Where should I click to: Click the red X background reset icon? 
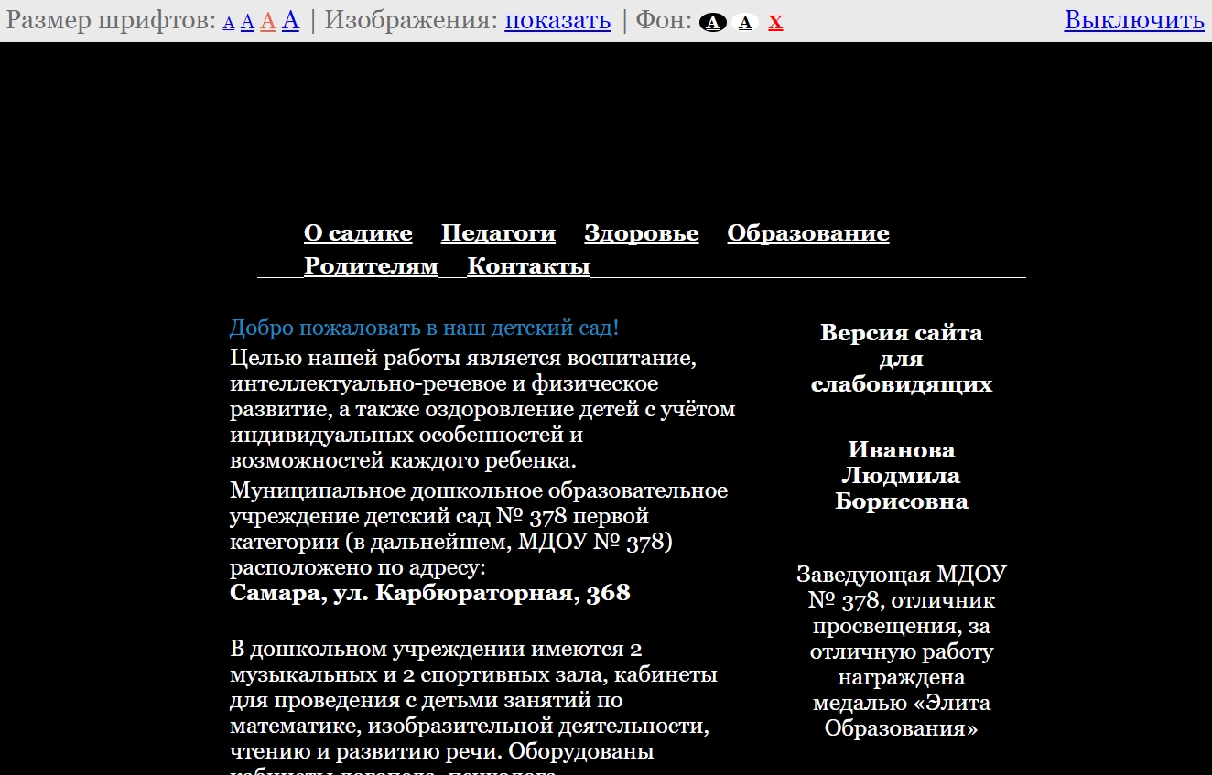click(775, 22)
